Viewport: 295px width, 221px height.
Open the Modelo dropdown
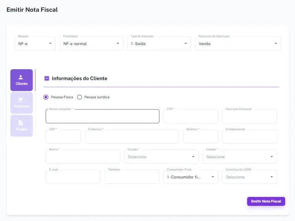pyautogui.click(x=35, y=44)
